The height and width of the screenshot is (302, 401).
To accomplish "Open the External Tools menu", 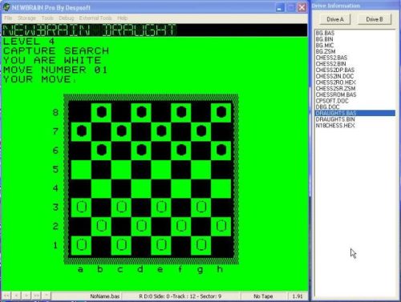I will click(x=95, y=18).
